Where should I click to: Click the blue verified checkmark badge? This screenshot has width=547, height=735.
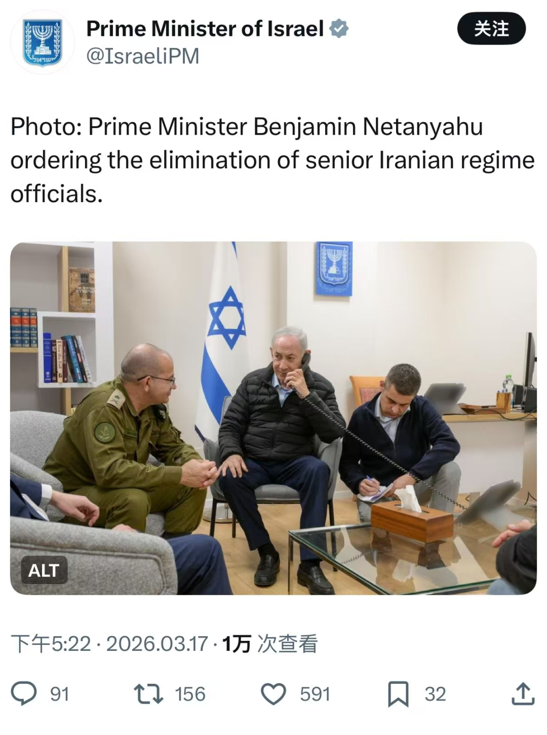pyautogui.click(x=339, y=29)
